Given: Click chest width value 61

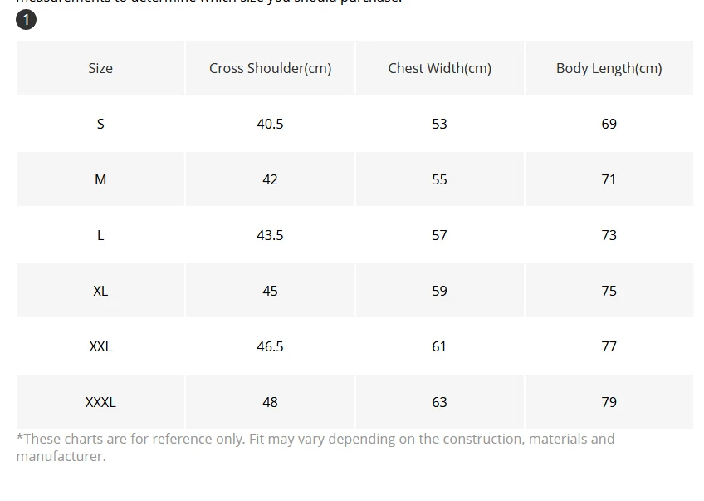Looking at the screenshot, I should click(439, 347).
